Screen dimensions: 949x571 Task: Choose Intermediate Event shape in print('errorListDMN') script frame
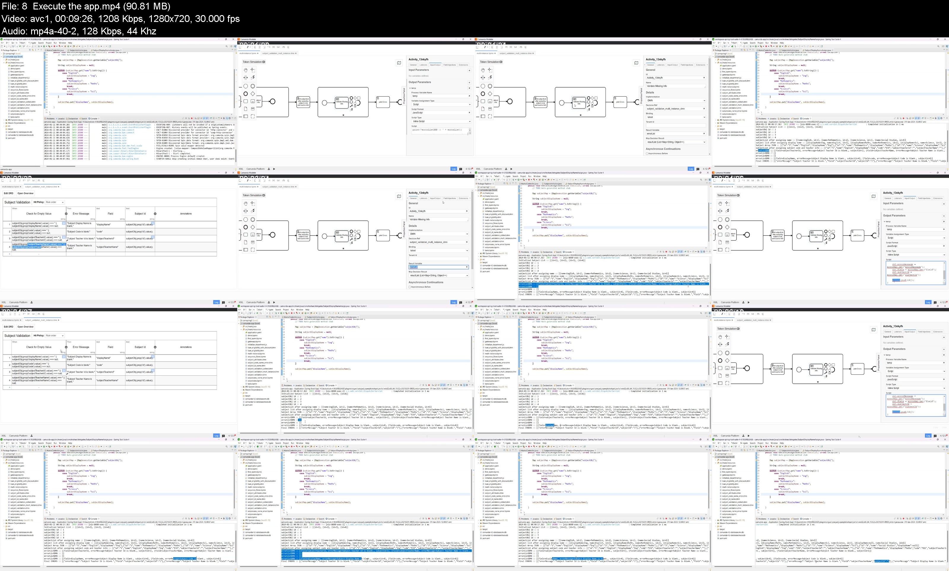(x=253, y=86)
